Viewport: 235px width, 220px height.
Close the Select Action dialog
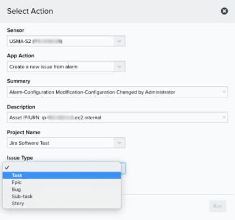[x=224, y=11]
